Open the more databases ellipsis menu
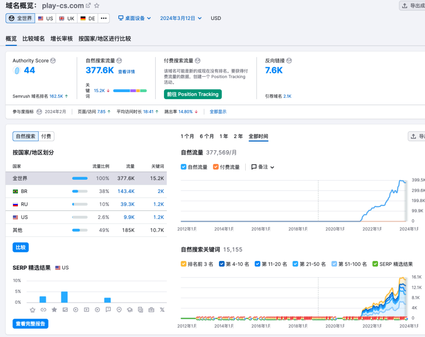 point(103,18)
